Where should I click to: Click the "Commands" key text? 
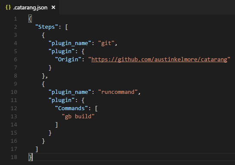(x=71, y=108)
